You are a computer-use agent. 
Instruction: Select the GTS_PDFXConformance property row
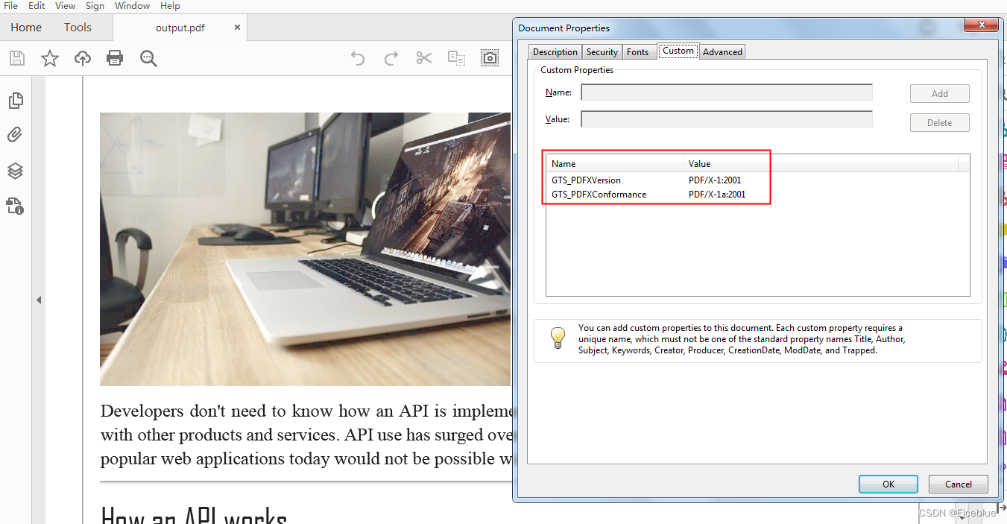757,195
